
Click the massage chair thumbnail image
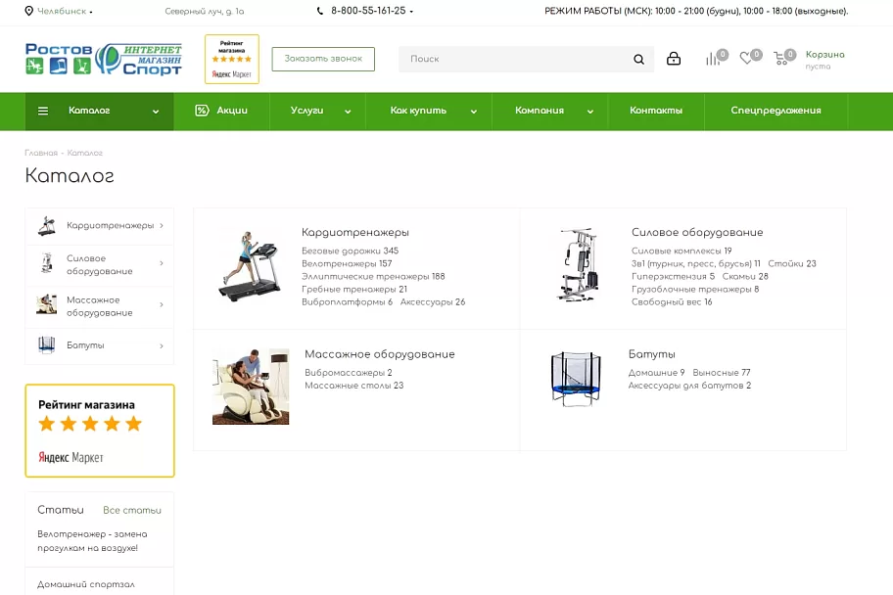coord(251,387)
